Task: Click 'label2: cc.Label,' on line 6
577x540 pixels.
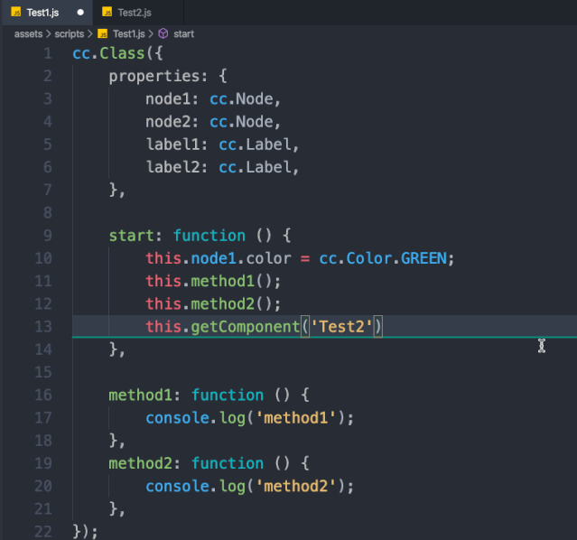Action: (x=222, y=167)
